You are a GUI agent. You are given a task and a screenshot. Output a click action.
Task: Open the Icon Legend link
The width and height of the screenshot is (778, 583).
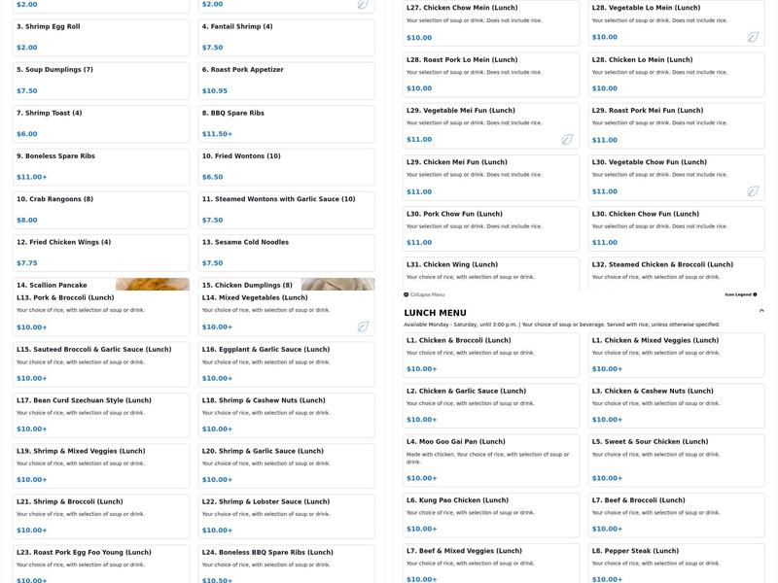(x=737, y=294)
